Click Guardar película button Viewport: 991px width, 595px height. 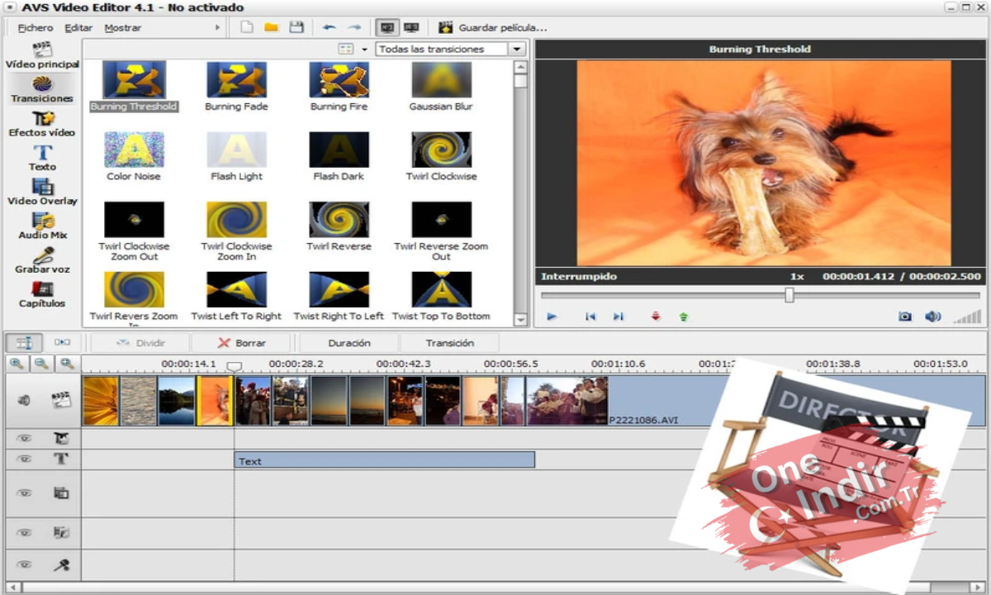tap(493, 27)
